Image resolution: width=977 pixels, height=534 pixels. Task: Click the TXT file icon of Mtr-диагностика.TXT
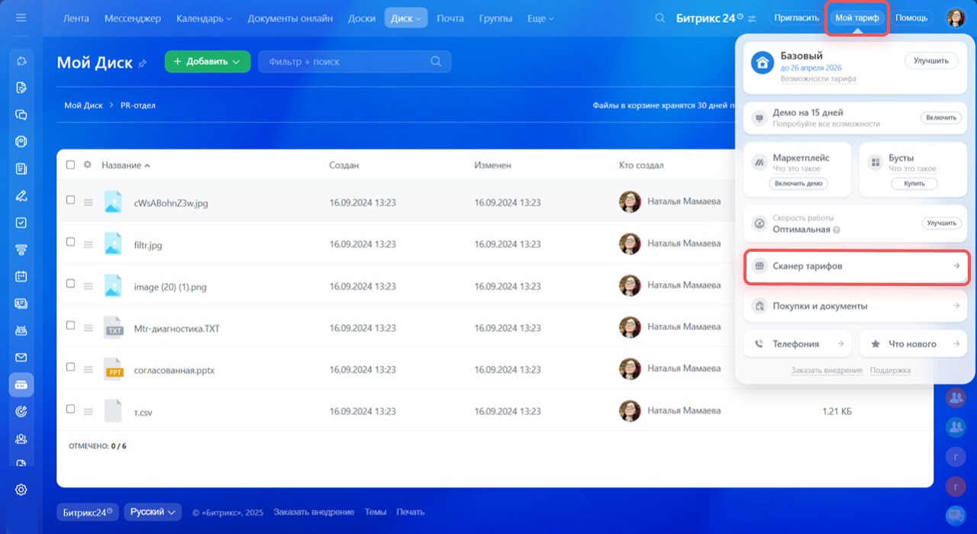113,327
